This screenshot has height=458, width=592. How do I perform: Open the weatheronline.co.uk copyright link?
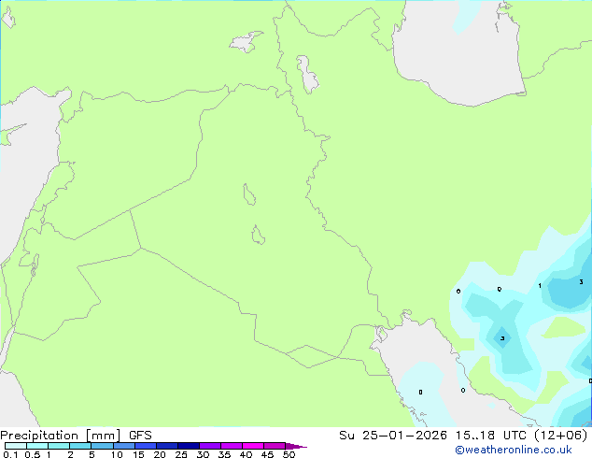click(514, 450)
